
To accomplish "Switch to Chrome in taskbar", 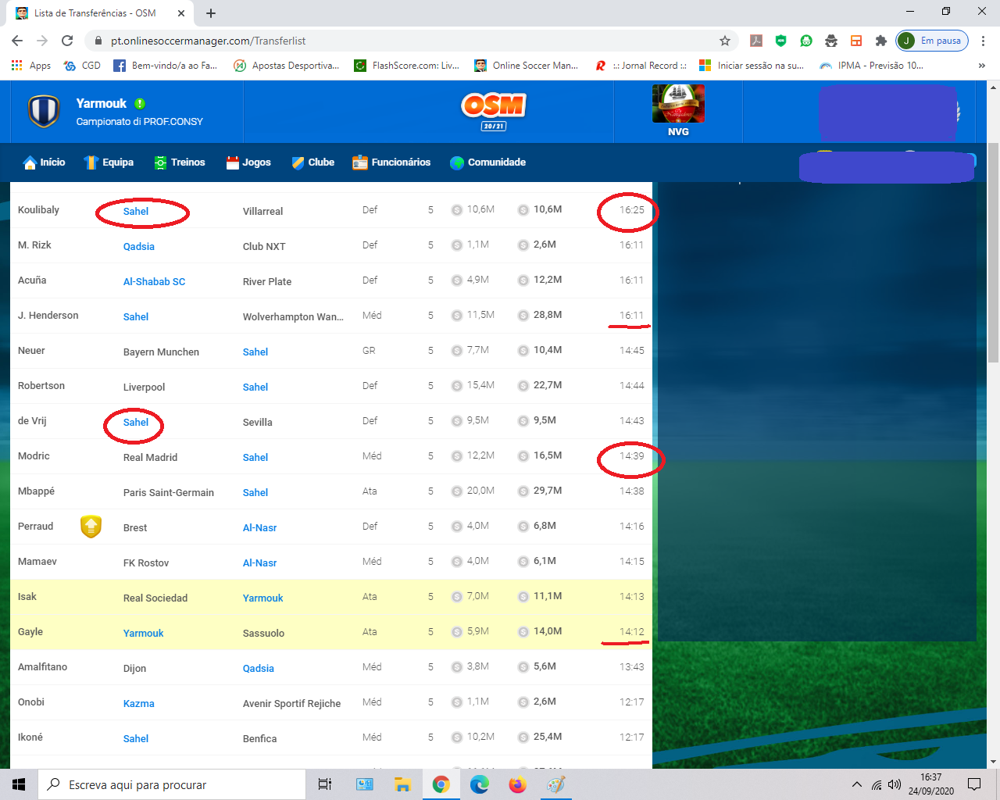I will [x=441, y=784].
